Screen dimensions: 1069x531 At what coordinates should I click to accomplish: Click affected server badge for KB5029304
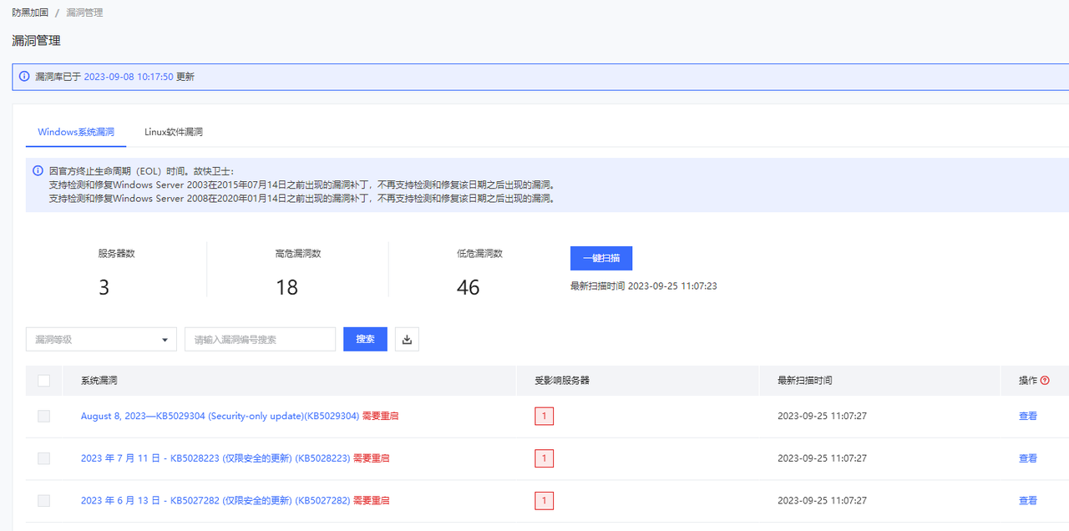pos(544,416)
